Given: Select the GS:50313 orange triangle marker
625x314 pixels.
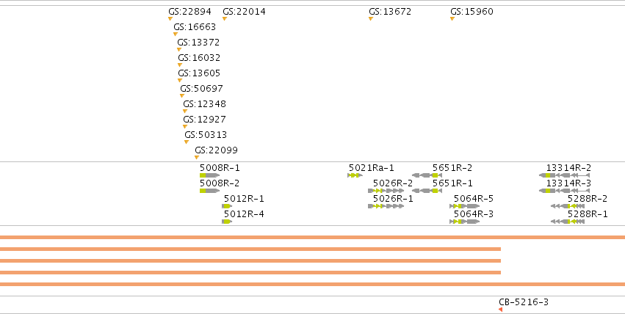Looking at the screenshot, I should [186, 142].
